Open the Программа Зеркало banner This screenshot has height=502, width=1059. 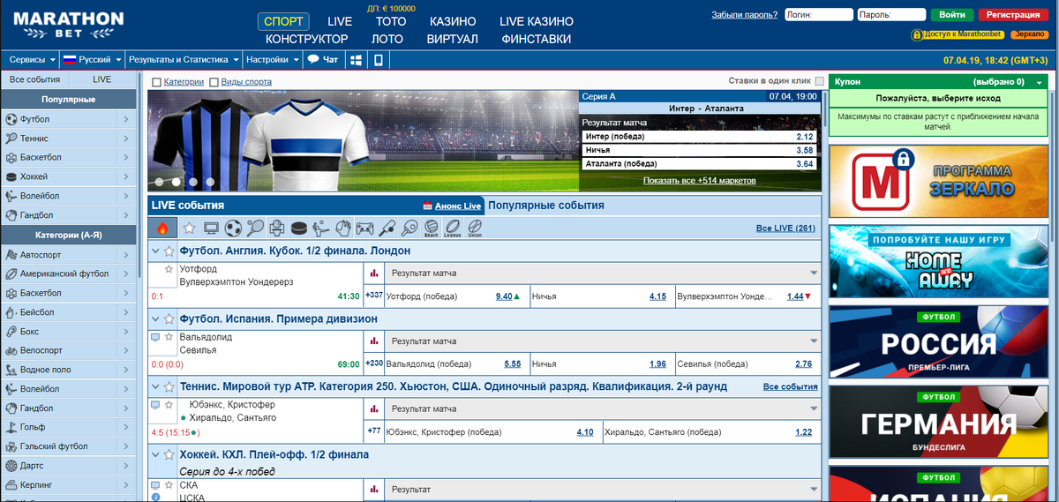click(x=938, y=182)
